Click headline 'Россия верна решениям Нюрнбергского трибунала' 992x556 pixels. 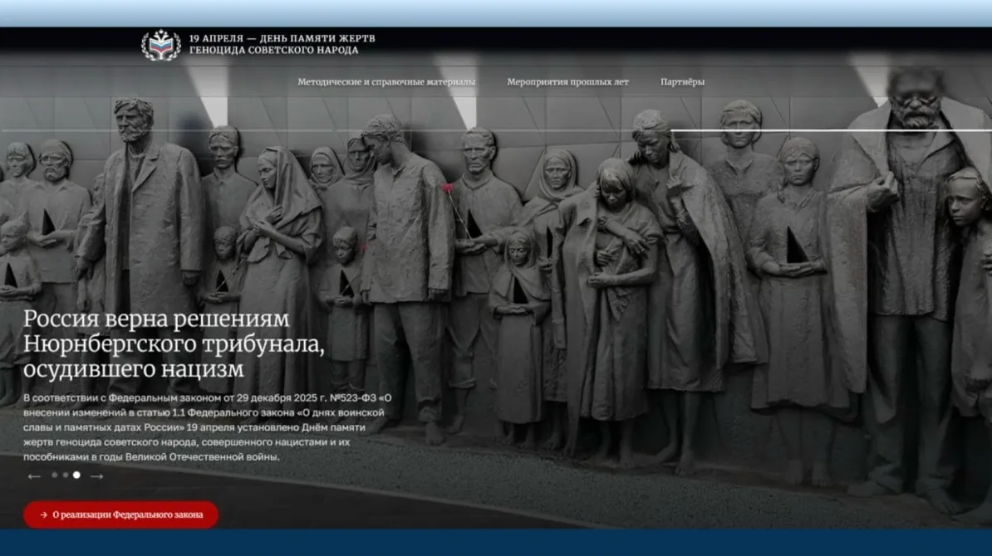pyautogui.click(x=174, y=344)
